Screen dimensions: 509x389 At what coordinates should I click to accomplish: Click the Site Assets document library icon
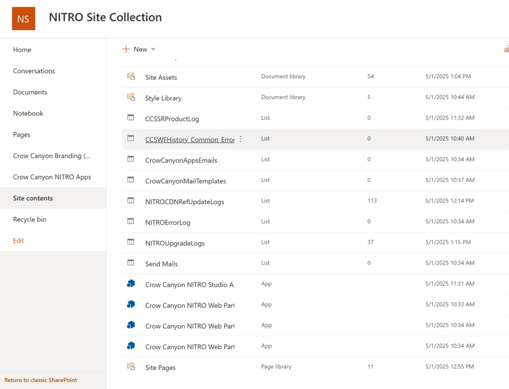point(131,76)
